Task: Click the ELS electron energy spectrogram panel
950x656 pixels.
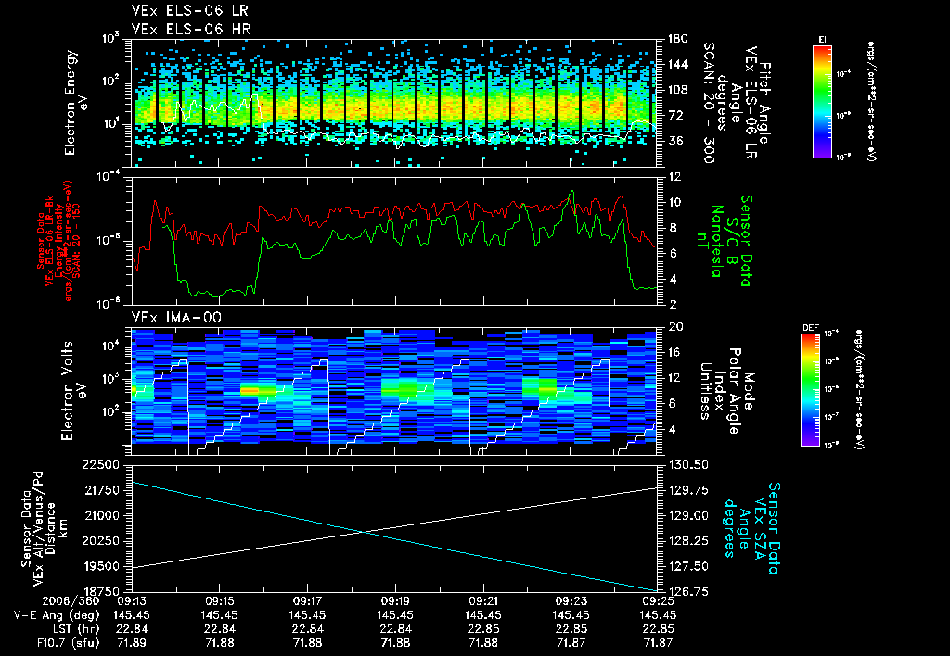Action: click(x=394, y=103)
